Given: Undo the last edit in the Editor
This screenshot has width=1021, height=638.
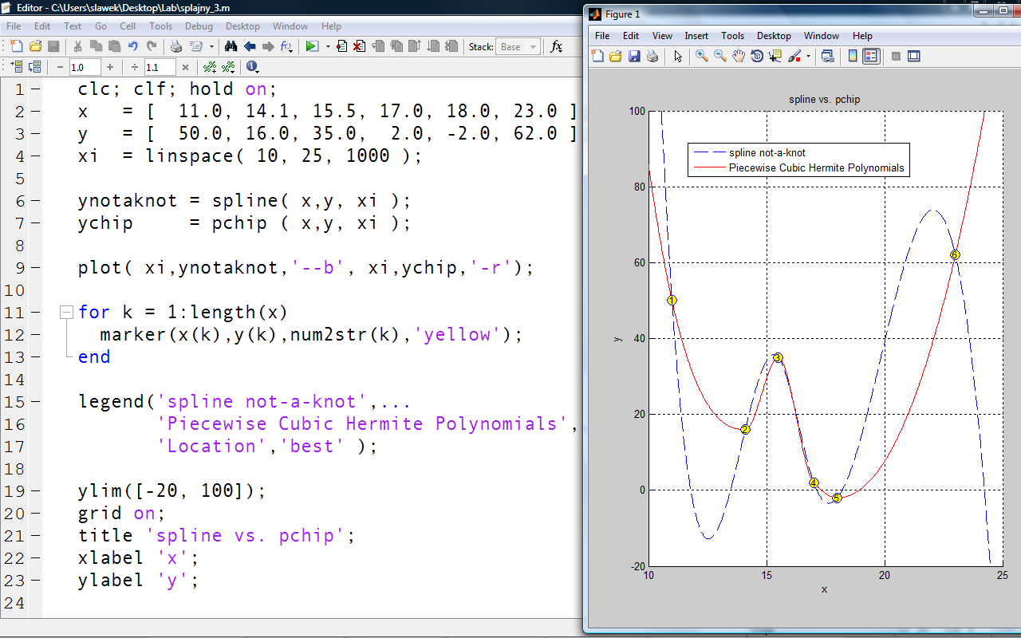Looking at the screenshot, I should (x=132, y=46).
